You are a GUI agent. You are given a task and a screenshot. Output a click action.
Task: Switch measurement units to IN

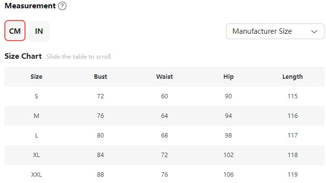tap(39, 31)
